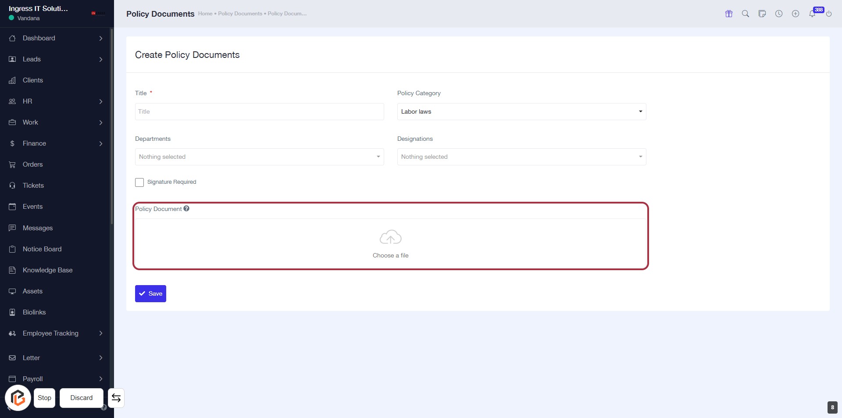Click into the Title input field
Screen dimensions: 842x418
coord(259,112)
